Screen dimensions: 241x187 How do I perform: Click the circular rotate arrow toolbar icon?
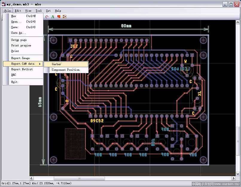[x=47, y=17]
